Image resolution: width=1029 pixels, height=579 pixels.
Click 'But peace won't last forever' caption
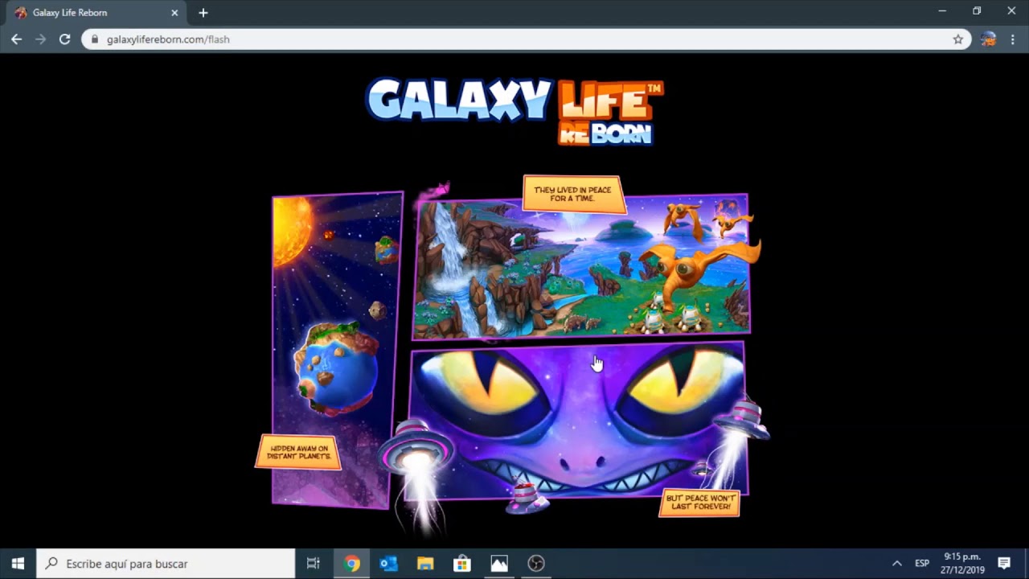[x=700, y=503]
